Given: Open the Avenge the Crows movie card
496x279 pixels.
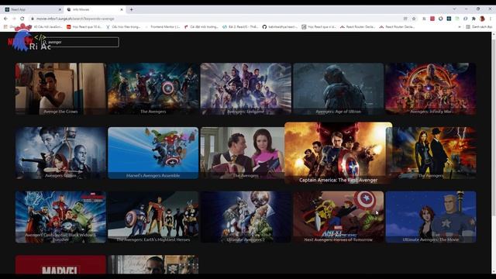Looking at the screenshot, I should coord(60,88).
